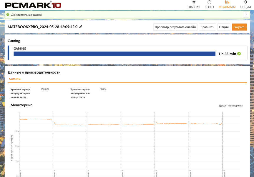The image size is (254, 177).
Task: Click the Мониторинг section heading
Action: tap(21, 105)
